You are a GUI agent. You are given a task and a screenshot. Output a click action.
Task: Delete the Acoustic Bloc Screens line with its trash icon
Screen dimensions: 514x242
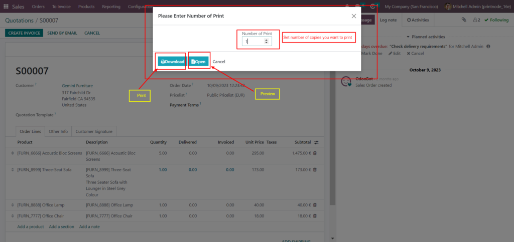(x=315, y=153)
